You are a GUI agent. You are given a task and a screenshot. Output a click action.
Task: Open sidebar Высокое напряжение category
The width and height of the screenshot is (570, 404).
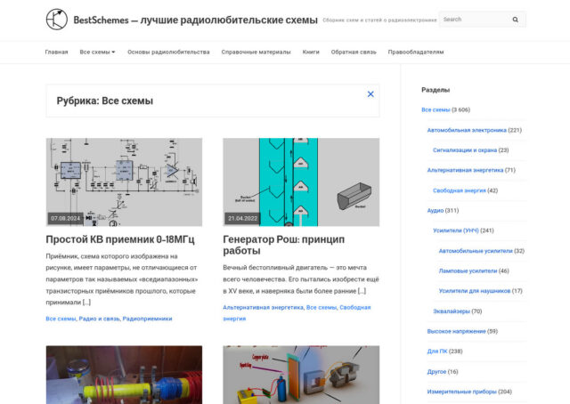coord(456,331)
